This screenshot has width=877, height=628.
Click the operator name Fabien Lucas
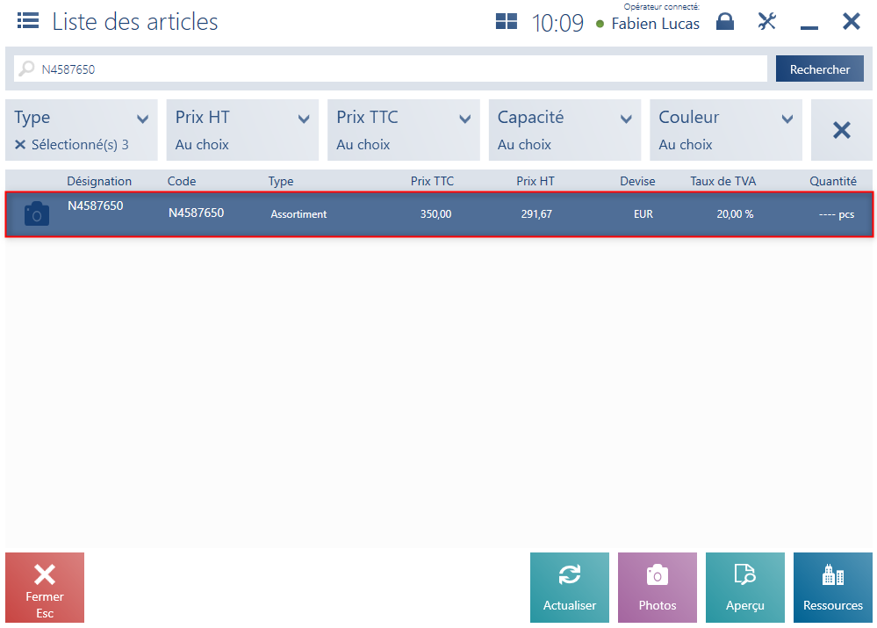pos(656,24)
